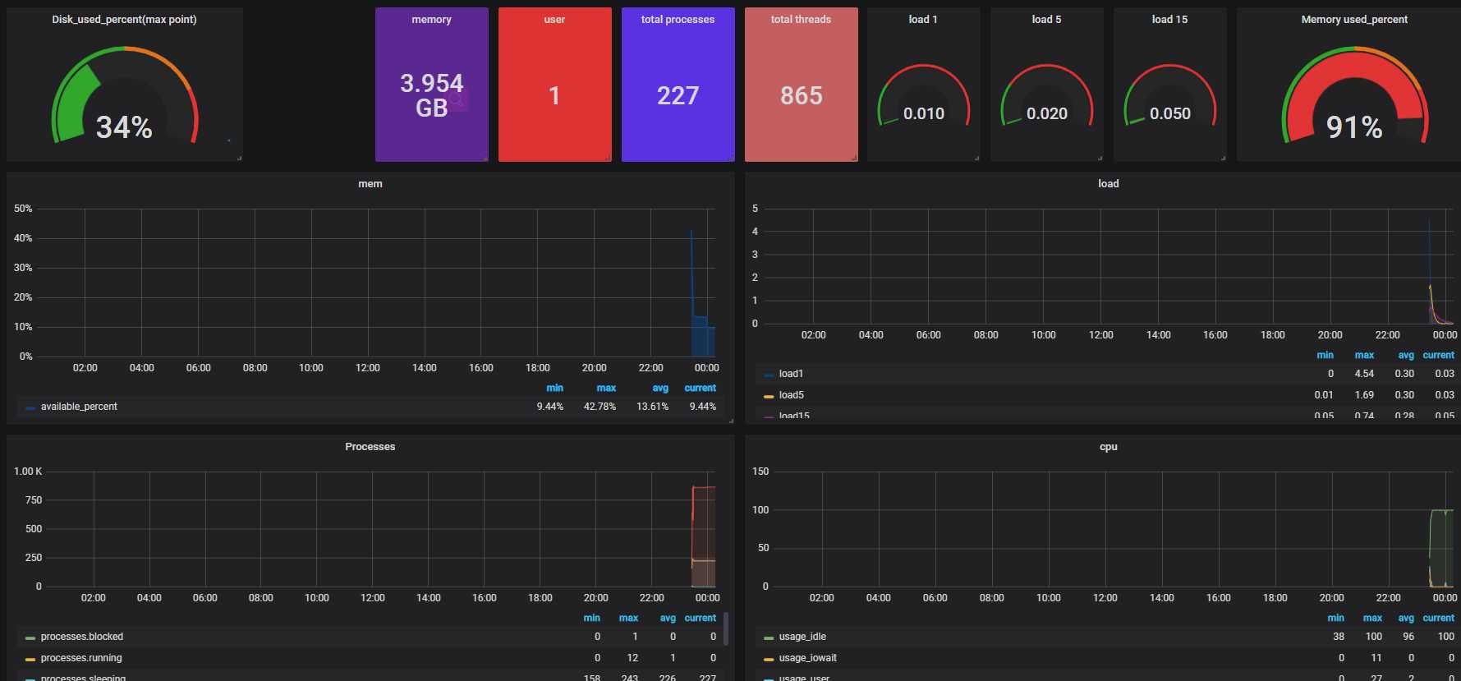Open the user panel title menu
This screenshot has width=1461, height=681.
click(x=554, y=19)
